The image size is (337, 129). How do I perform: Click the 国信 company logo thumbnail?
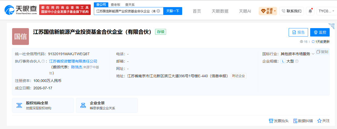(21, 37)
